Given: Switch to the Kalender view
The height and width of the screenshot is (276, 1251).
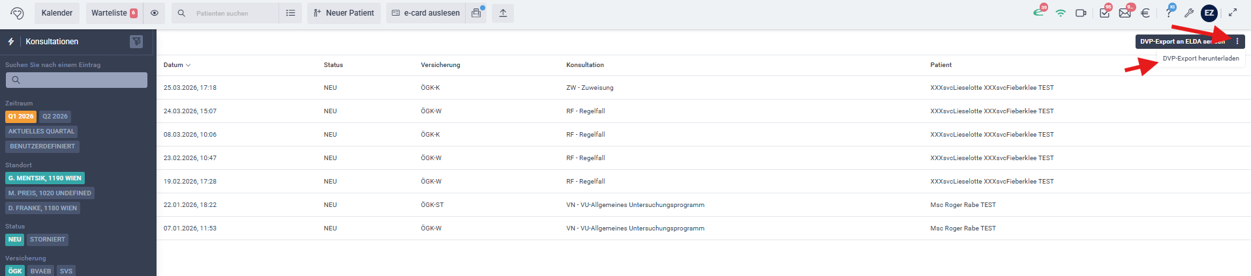Looking at the screenshot, I should [57, 13].
